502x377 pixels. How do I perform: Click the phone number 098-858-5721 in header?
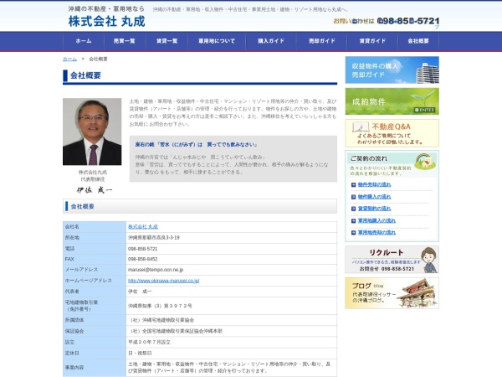(408, 21)
